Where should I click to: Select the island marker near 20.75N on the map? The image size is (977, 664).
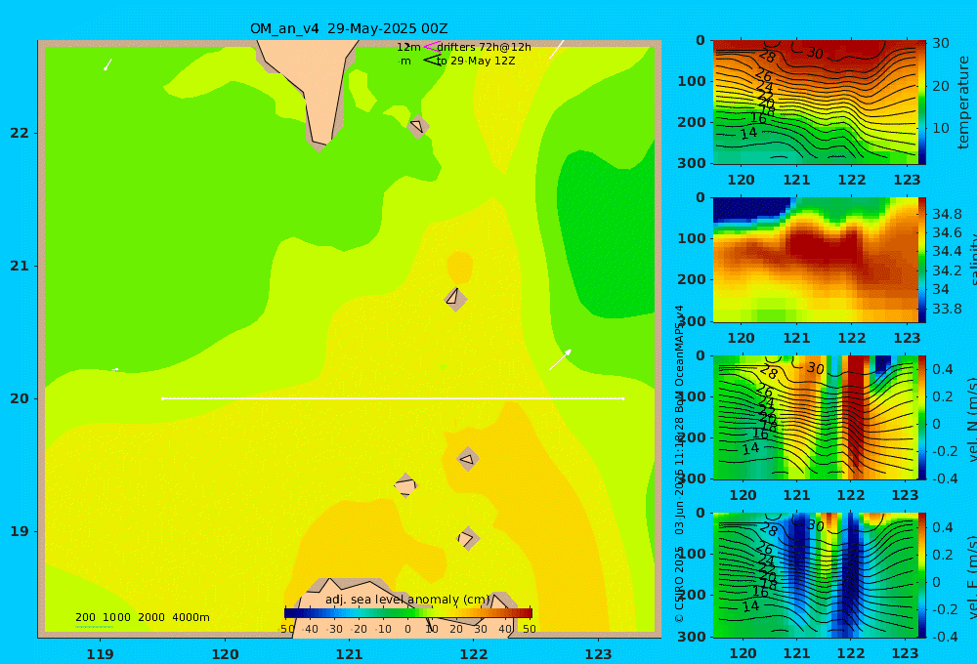click(x=455, y=299)
